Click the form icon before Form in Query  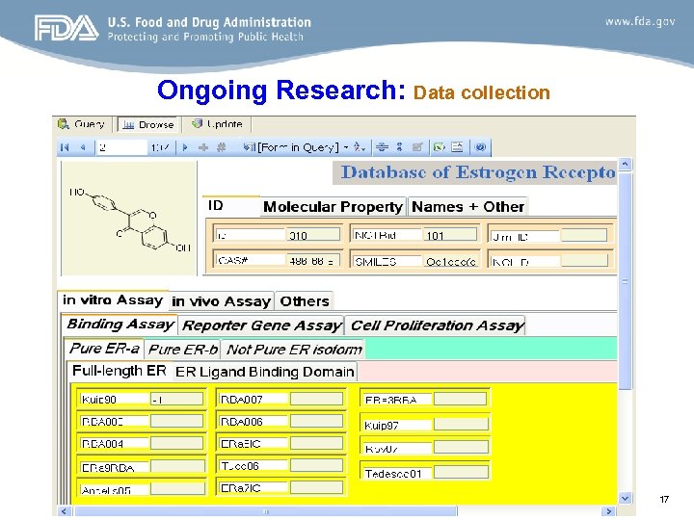250,147
